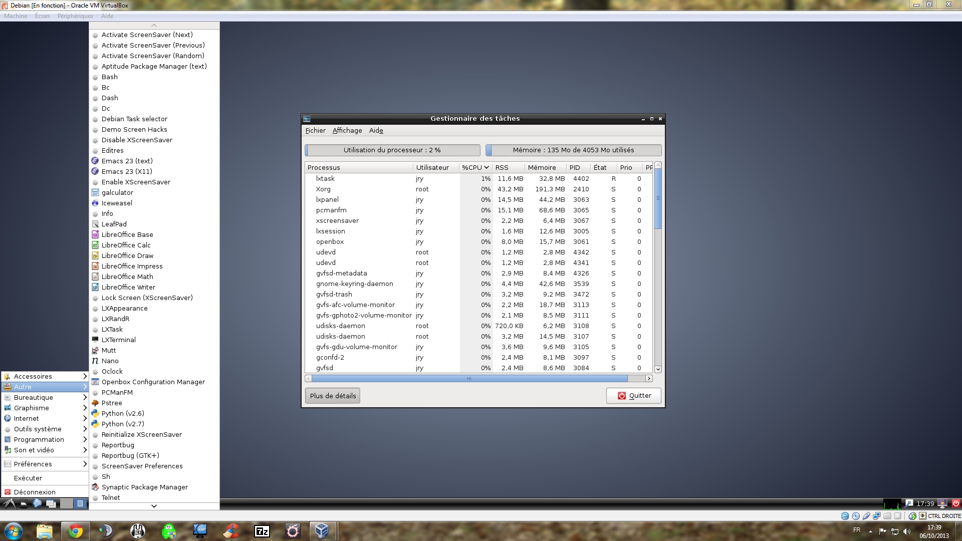Viewport: 962px width, 541px height.
Task: Open the VirtualBox Machine menu
Action: [16, 16]
